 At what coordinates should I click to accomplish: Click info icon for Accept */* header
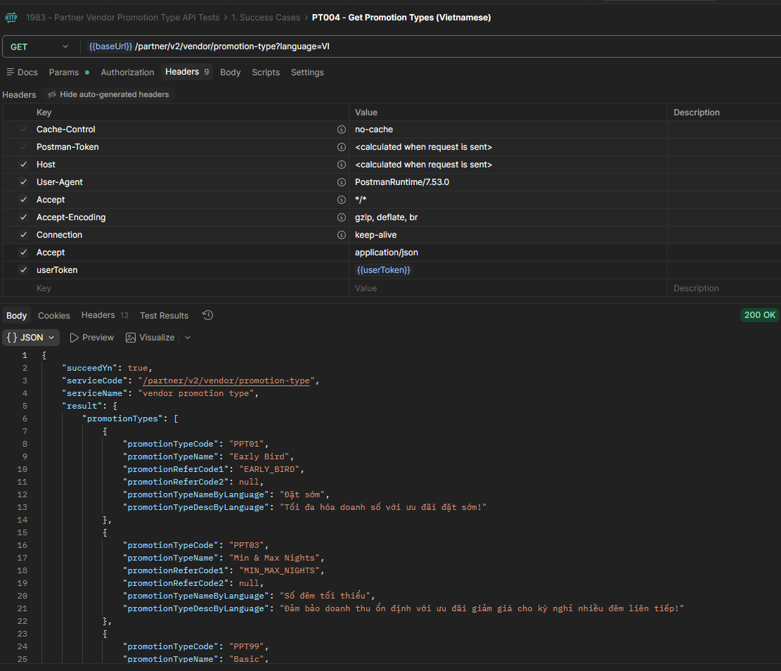pos(341,200)
